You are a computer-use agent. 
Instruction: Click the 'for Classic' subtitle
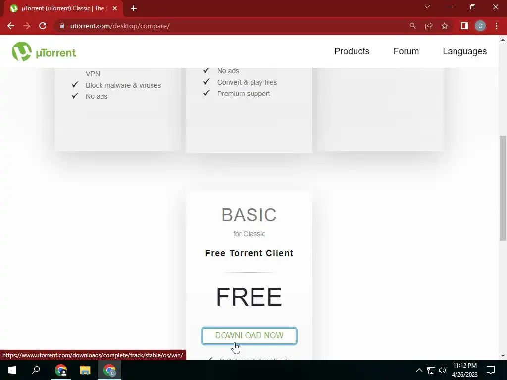click(250, 234)
